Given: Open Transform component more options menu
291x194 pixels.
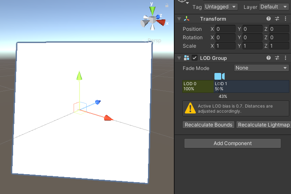Looking at the screenshot, I should (286, 19).
